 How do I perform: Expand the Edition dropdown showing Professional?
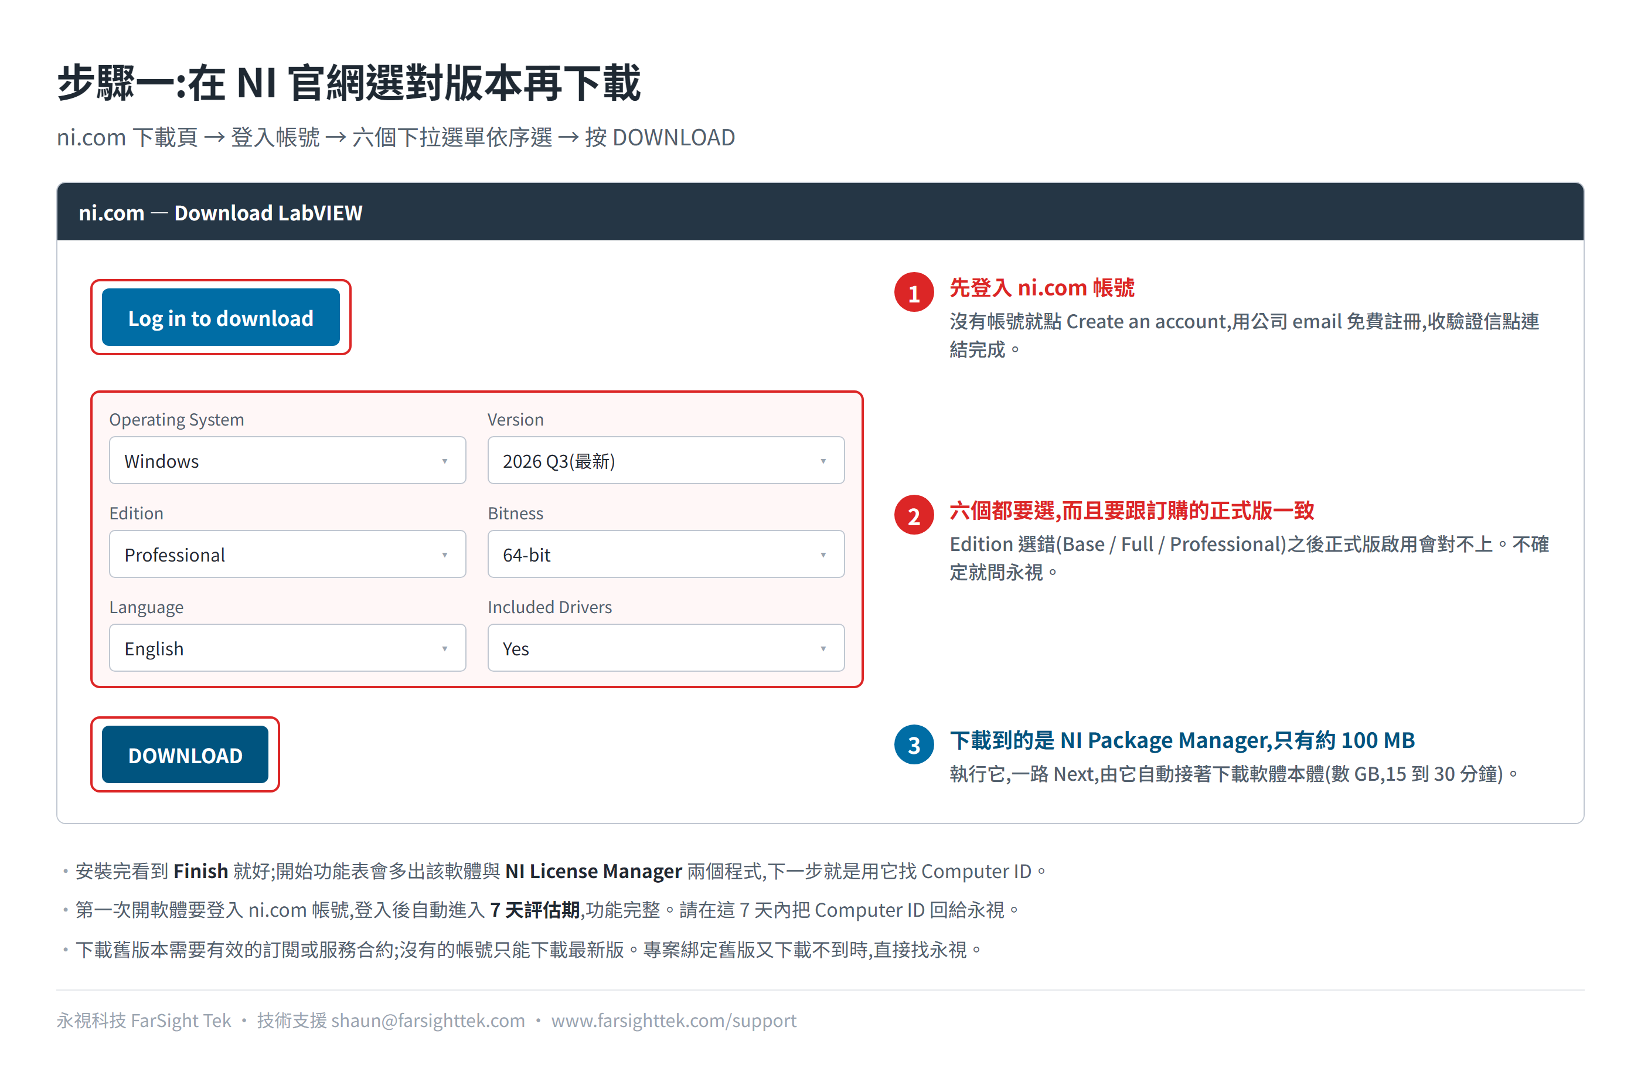pyautogui.click(x=288, y=554)
